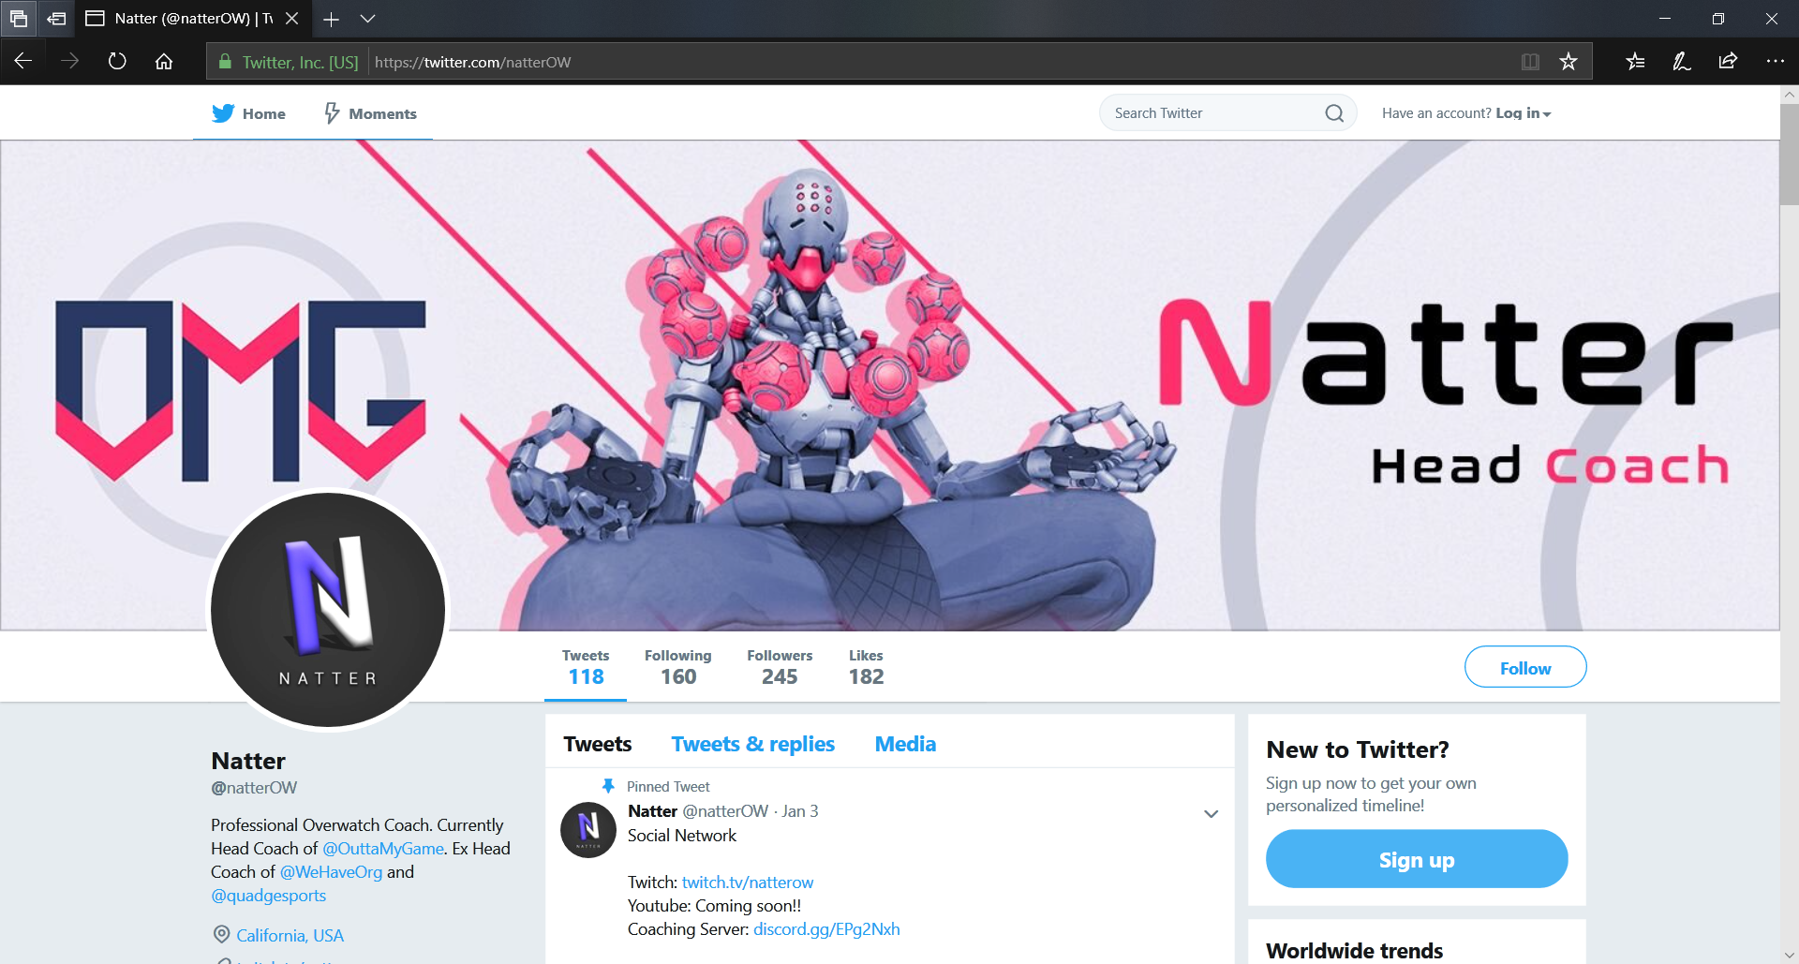Viewport: 1799px width, 964px height.
Task: Click California, USA location link
Action: tap(290, 936)
